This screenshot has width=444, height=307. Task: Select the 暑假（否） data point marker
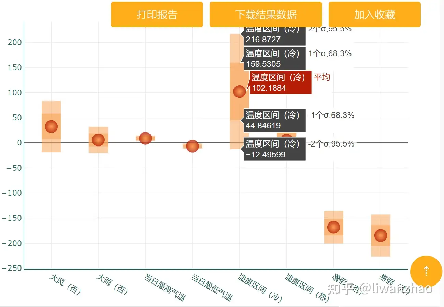click(x=333, y=227)
